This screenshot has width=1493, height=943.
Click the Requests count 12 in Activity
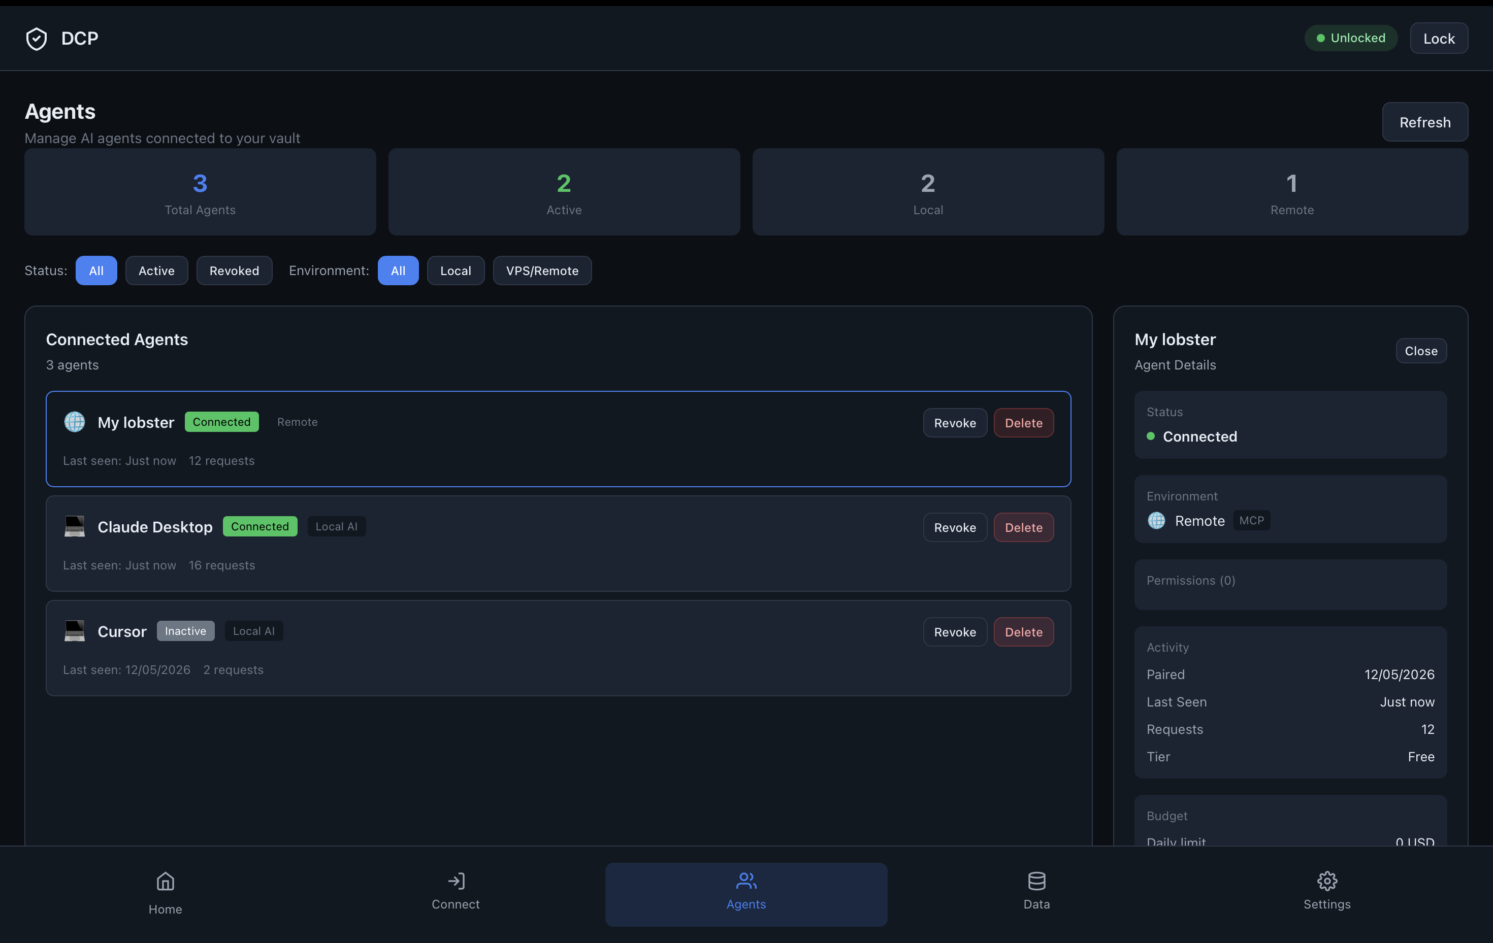click(x=1427, y=729)
